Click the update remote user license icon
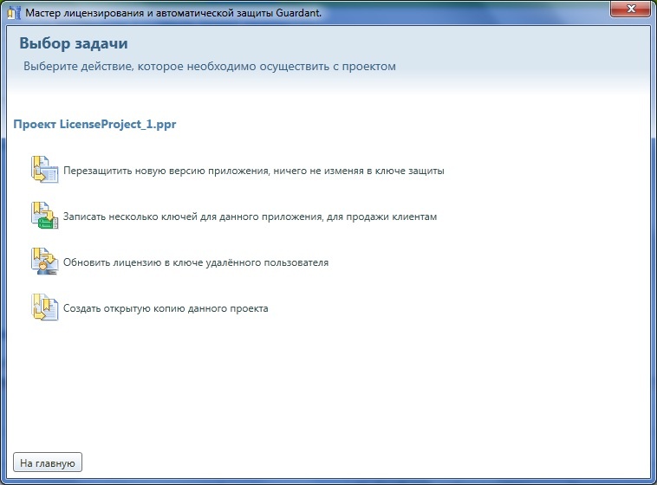This screenshot has width=657, height=485. tap(43, 262)
